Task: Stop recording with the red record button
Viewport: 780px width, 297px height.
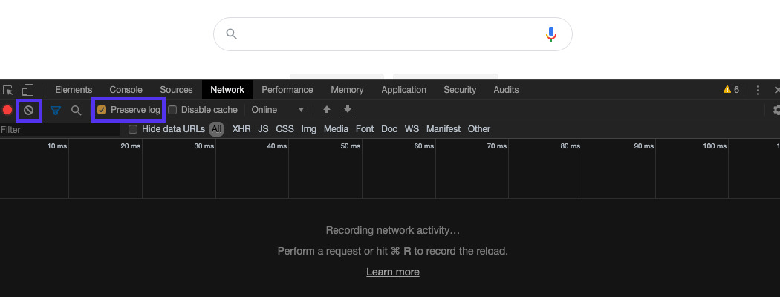Action: [7, 110]
